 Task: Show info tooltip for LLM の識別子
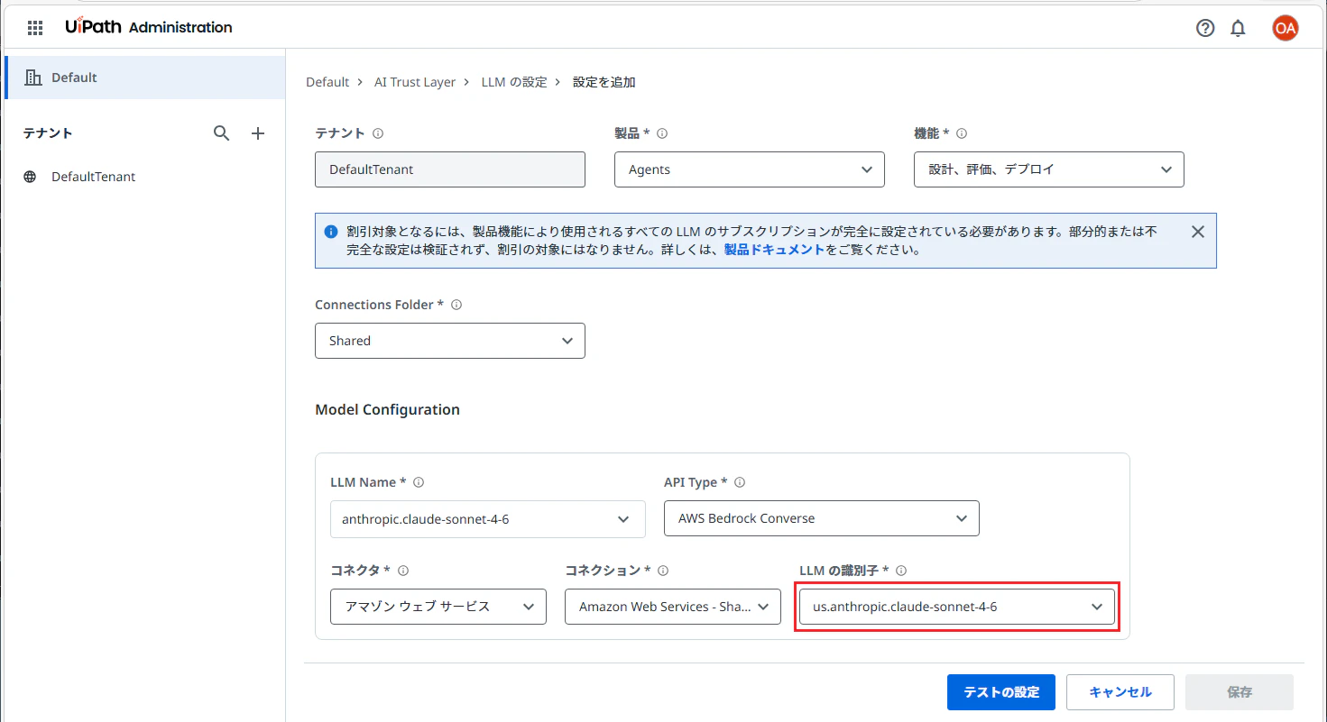[901, 571]
